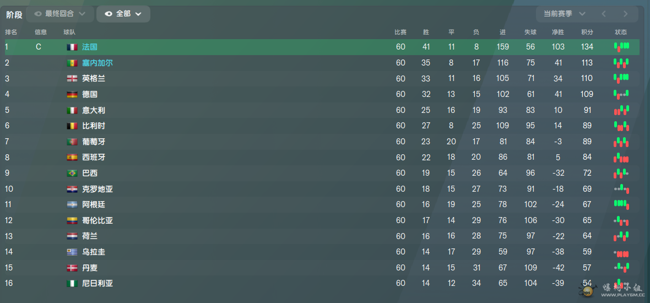Click France's recent form indicator

(x=621, y=47)
